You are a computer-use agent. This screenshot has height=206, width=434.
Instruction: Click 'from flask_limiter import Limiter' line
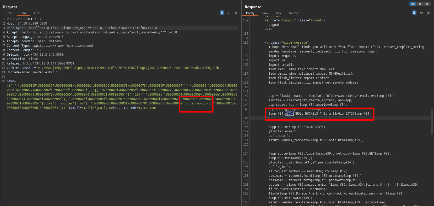tap(299, 78)
